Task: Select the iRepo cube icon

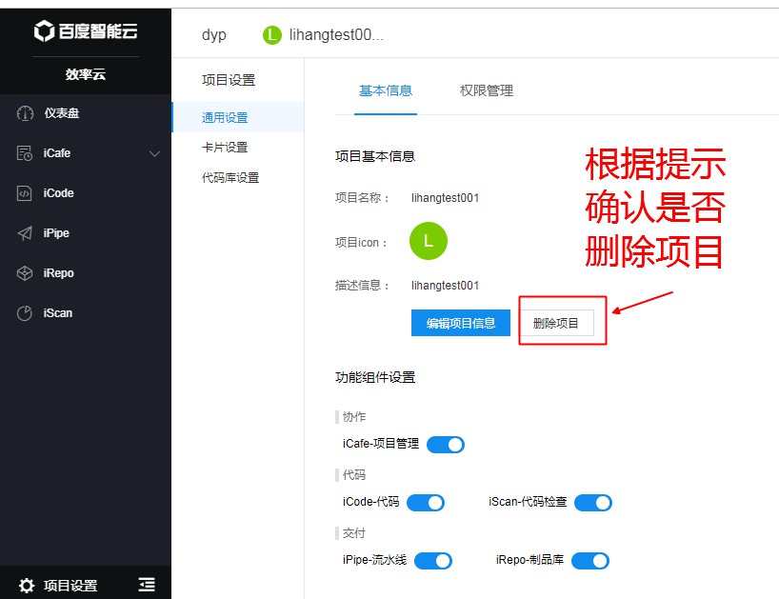Action: tap(25, 273)
